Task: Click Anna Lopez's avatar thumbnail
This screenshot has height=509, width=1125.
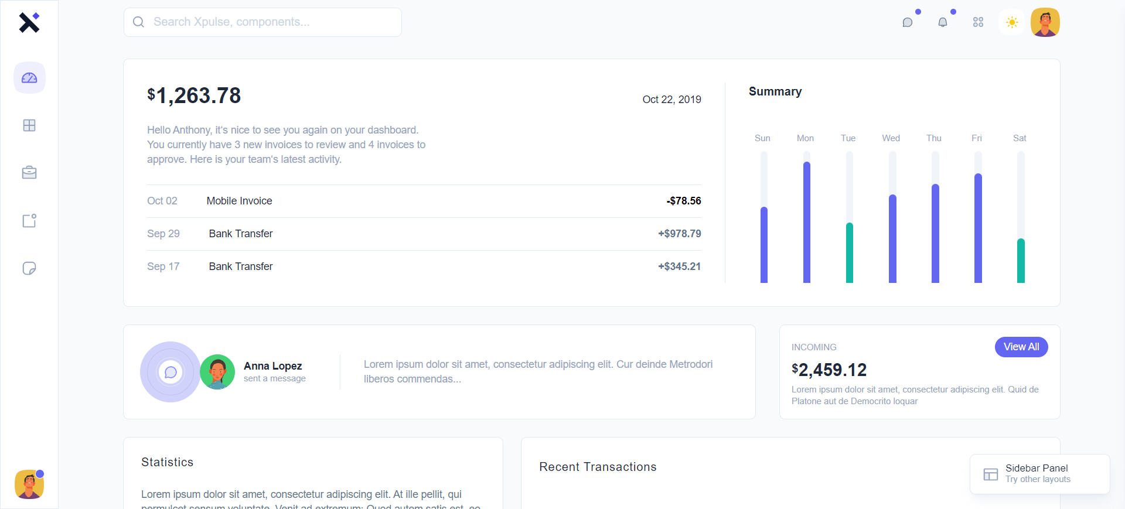Action: 217,372
